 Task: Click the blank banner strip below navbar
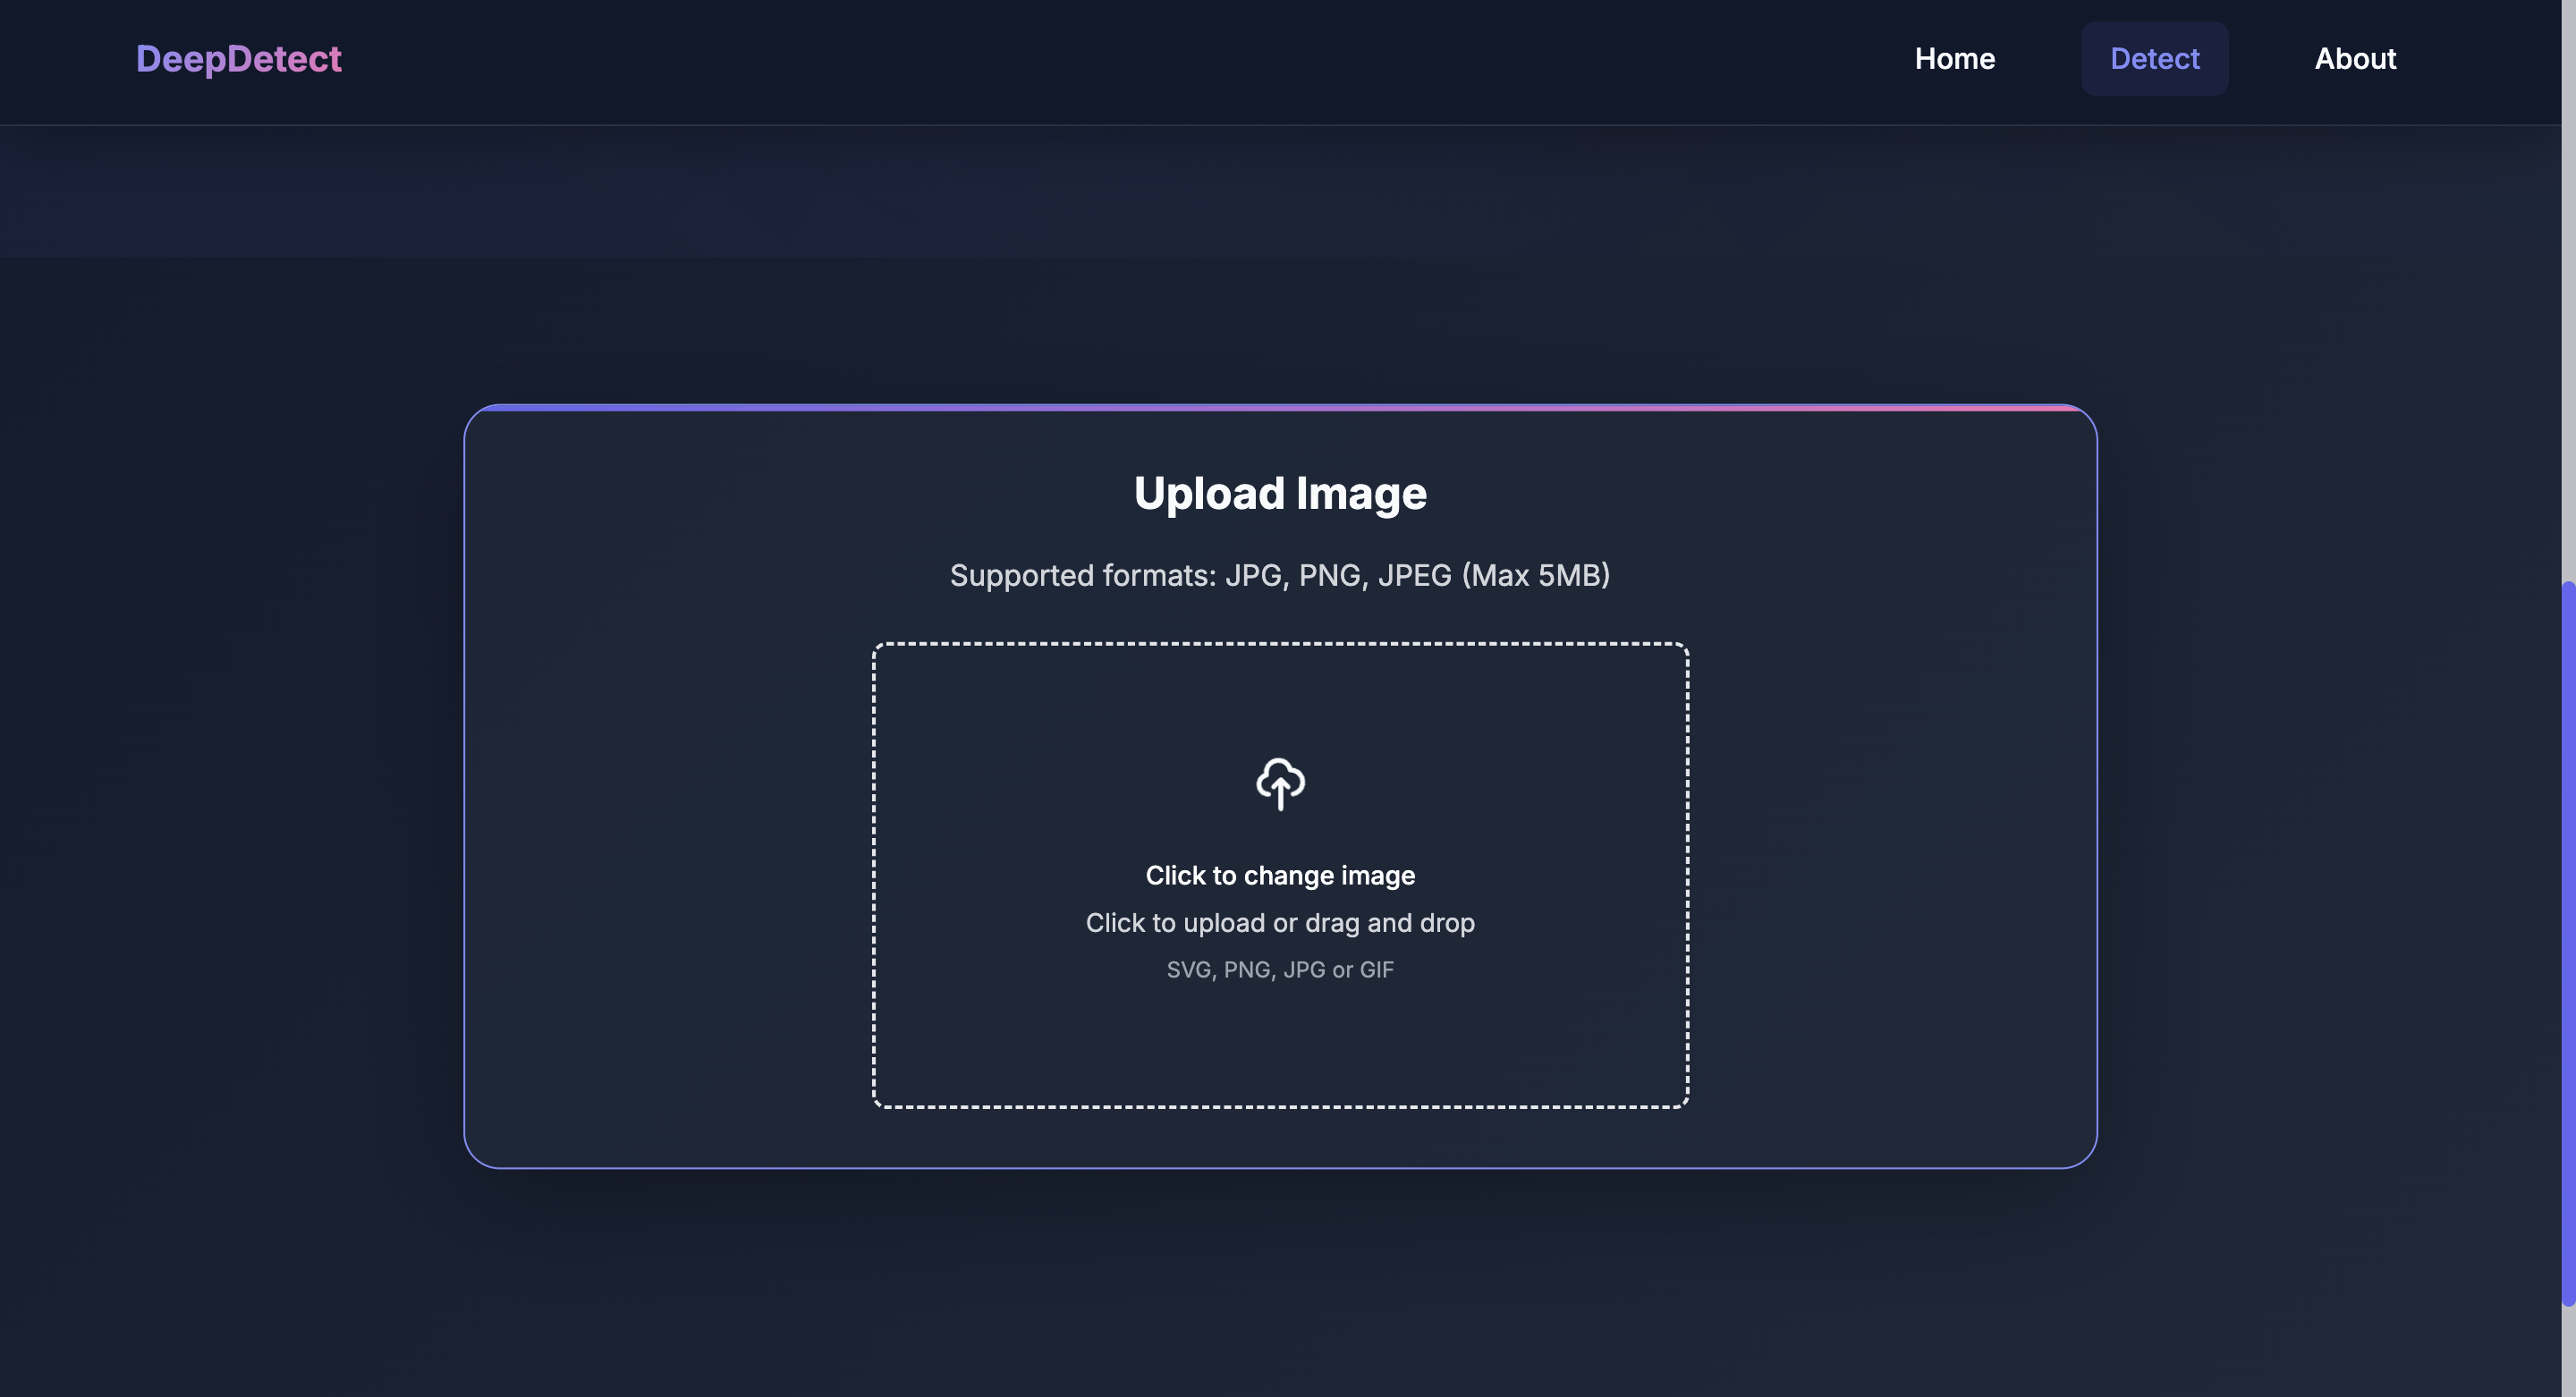coord(1280,190)
